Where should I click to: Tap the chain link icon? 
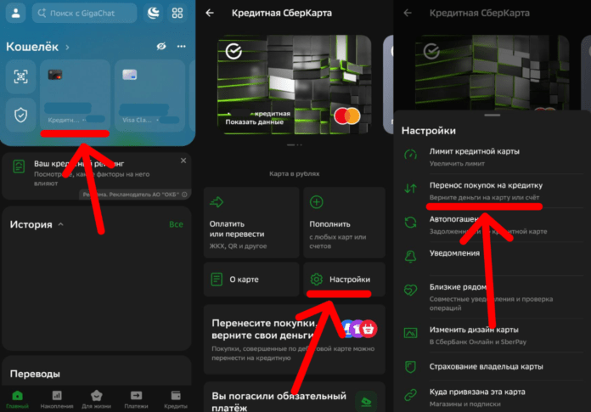[x=410, y=395]
